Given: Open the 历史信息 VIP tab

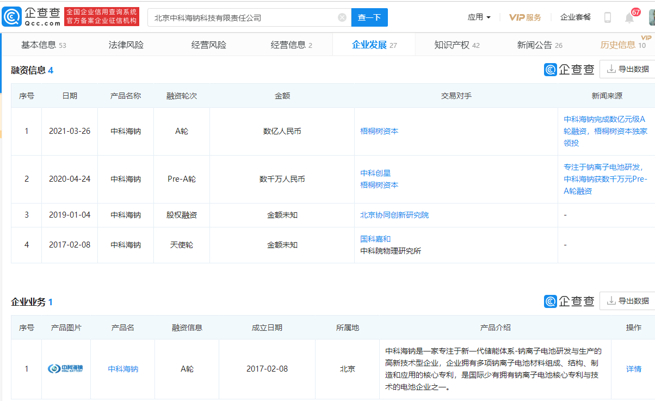Looking at the screenshot, I should tap(617, 46).
